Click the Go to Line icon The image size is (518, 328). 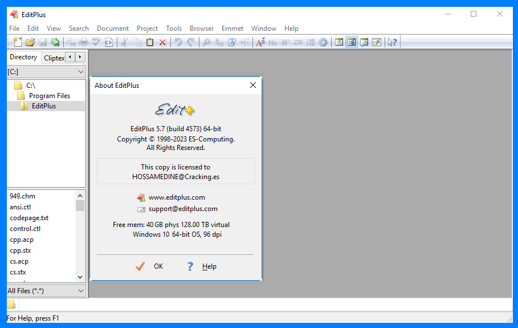244,42
